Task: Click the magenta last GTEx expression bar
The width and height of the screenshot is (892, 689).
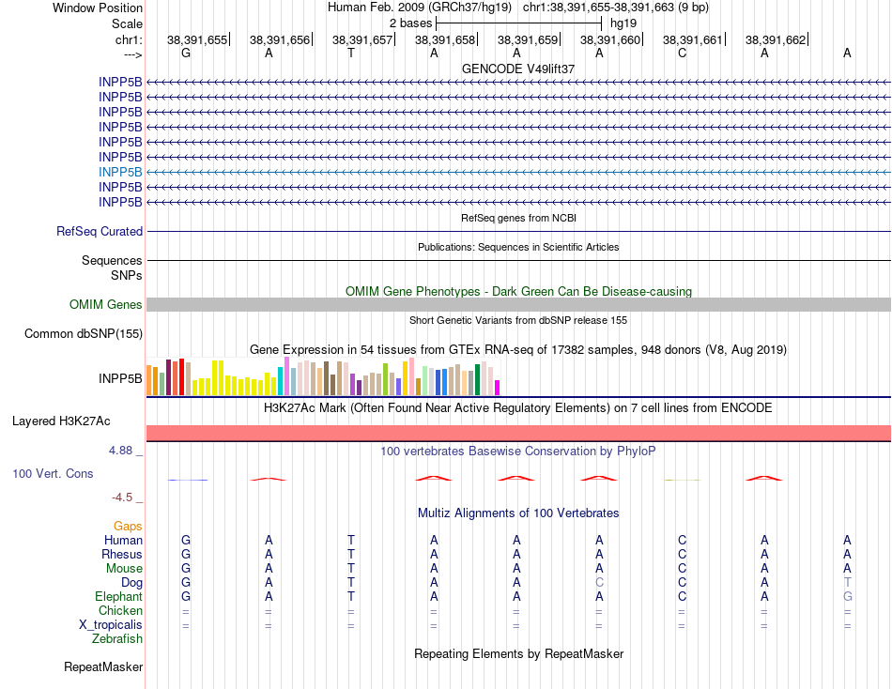Action: [x=498, y=388]
